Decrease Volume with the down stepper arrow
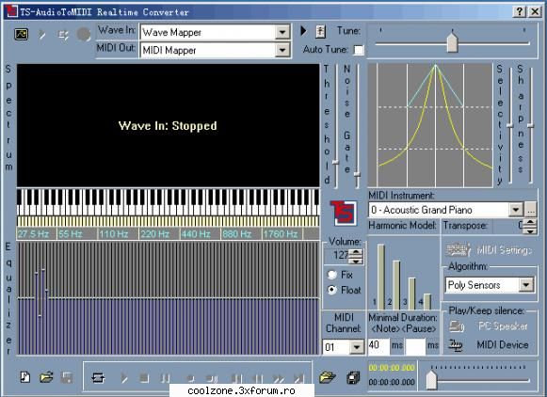This screenshot has width=547, height=397. (357, 261)
